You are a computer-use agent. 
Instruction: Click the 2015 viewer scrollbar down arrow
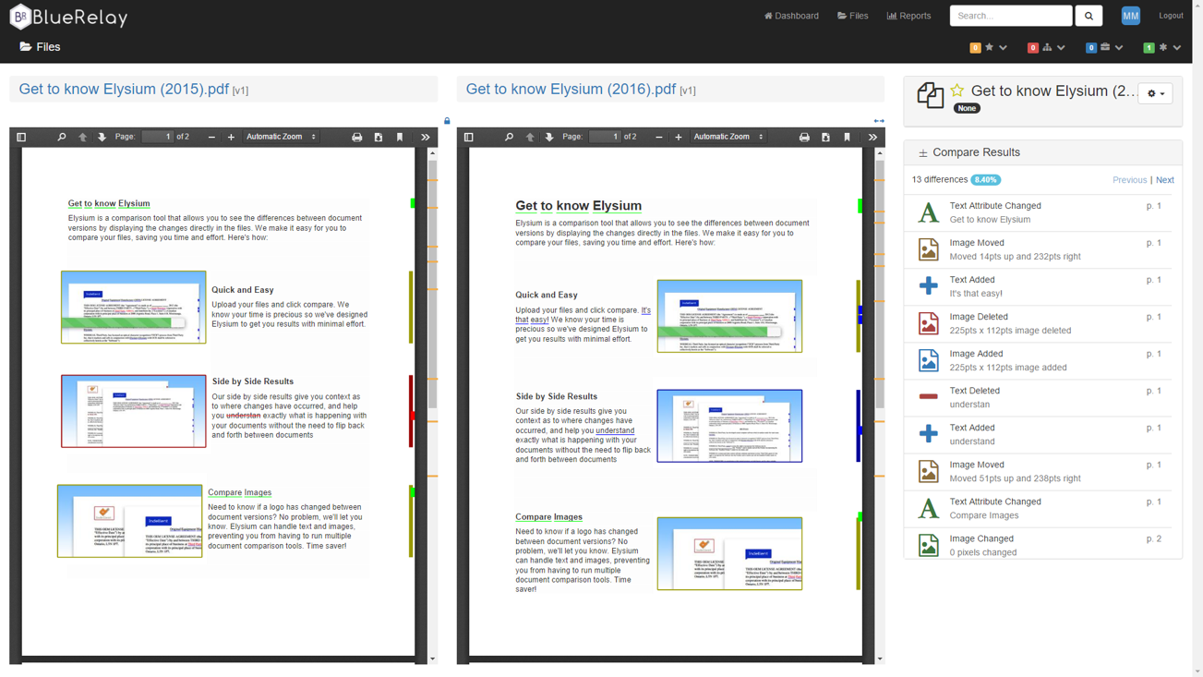432,659
